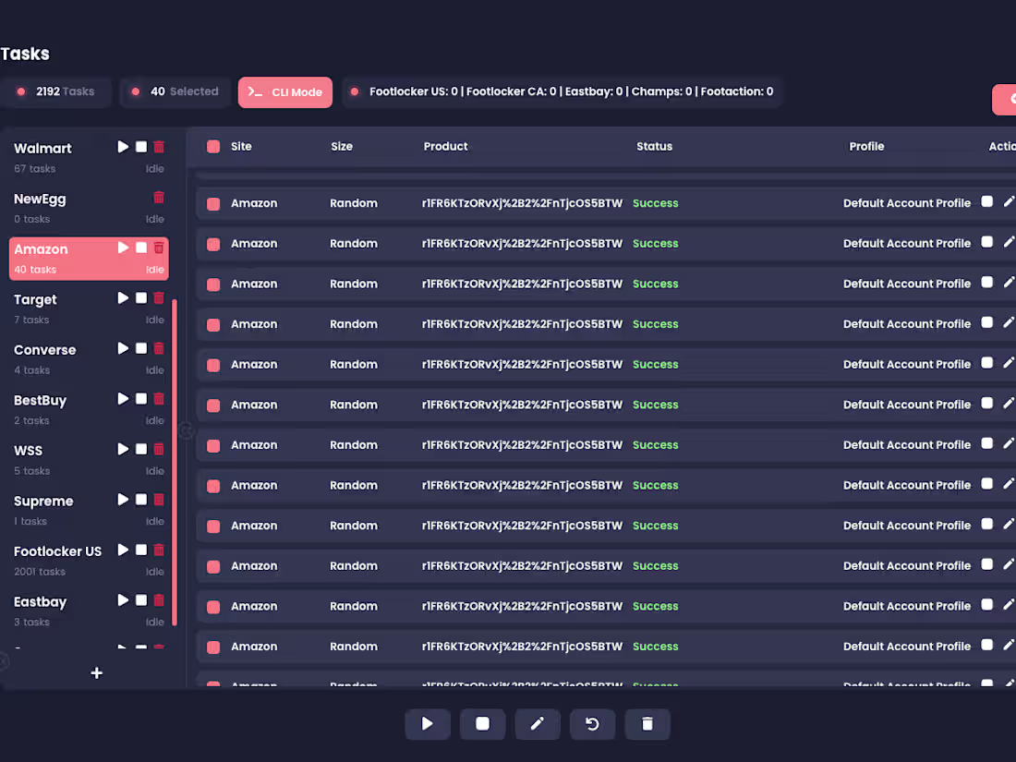The height and width of the screenshot is (762, 1016).
Task: Start selected tasks with bottom play icon
Action: 427,724
